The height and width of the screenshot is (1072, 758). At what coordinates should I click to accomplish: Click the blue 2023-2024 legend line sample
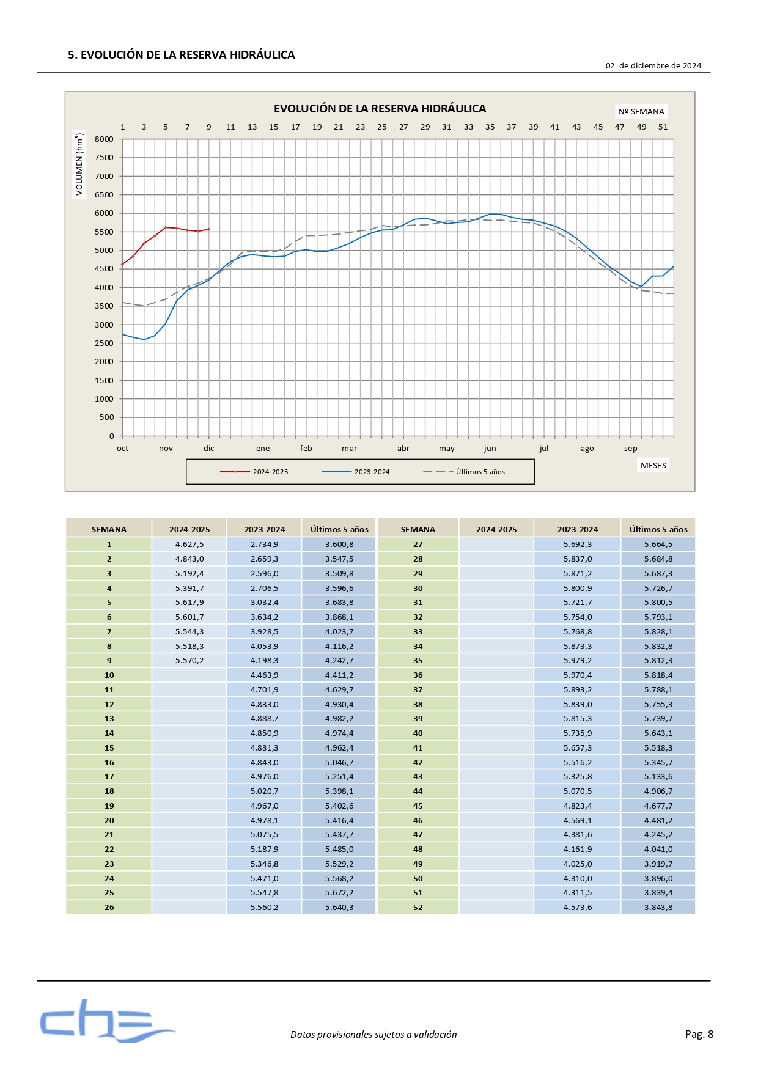tap(336, 472)
